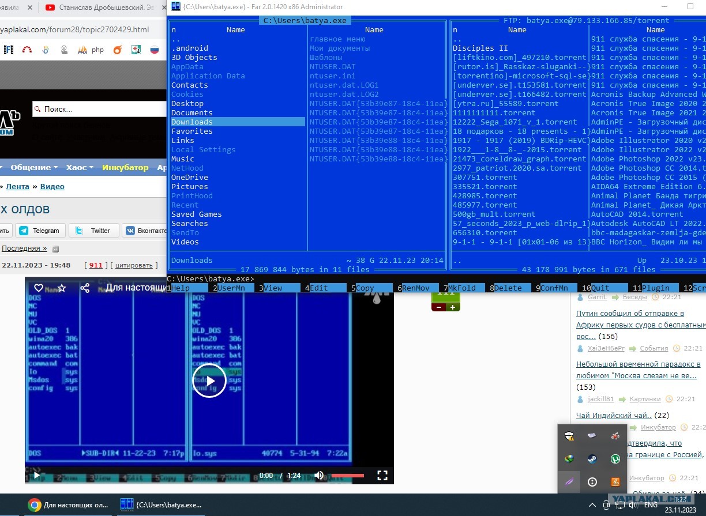Click the php bookmark in Chrome

98,50
